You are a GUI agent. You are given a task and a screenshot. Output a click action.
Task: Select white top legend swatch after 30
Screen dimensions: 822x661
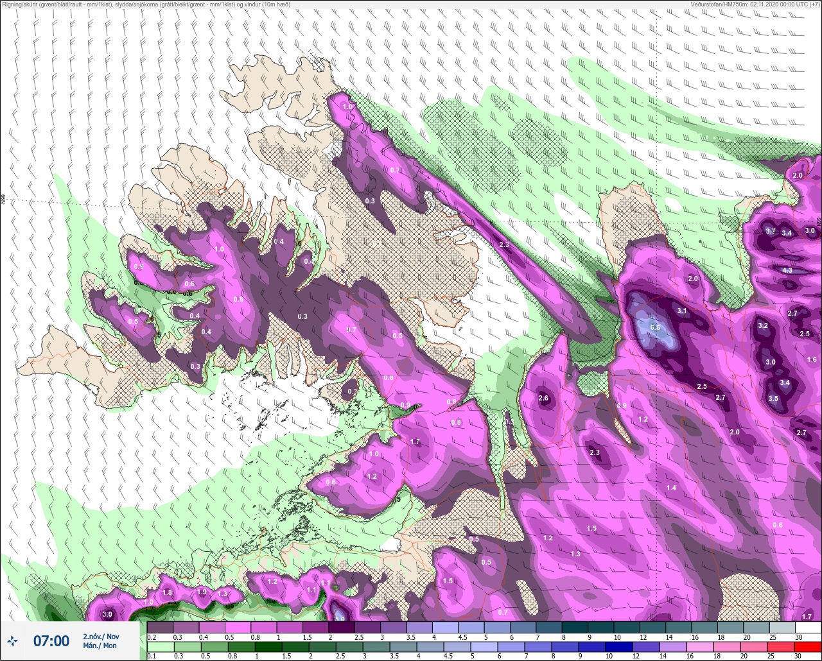(x=808, y=627)
